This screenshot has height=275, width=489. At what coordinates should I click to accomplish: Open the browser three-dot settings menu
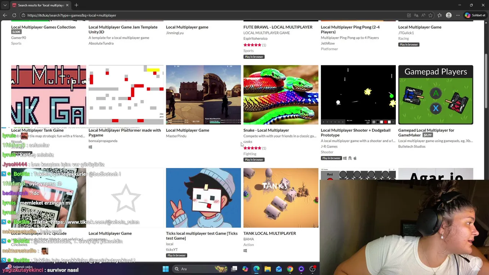(458, 15)
